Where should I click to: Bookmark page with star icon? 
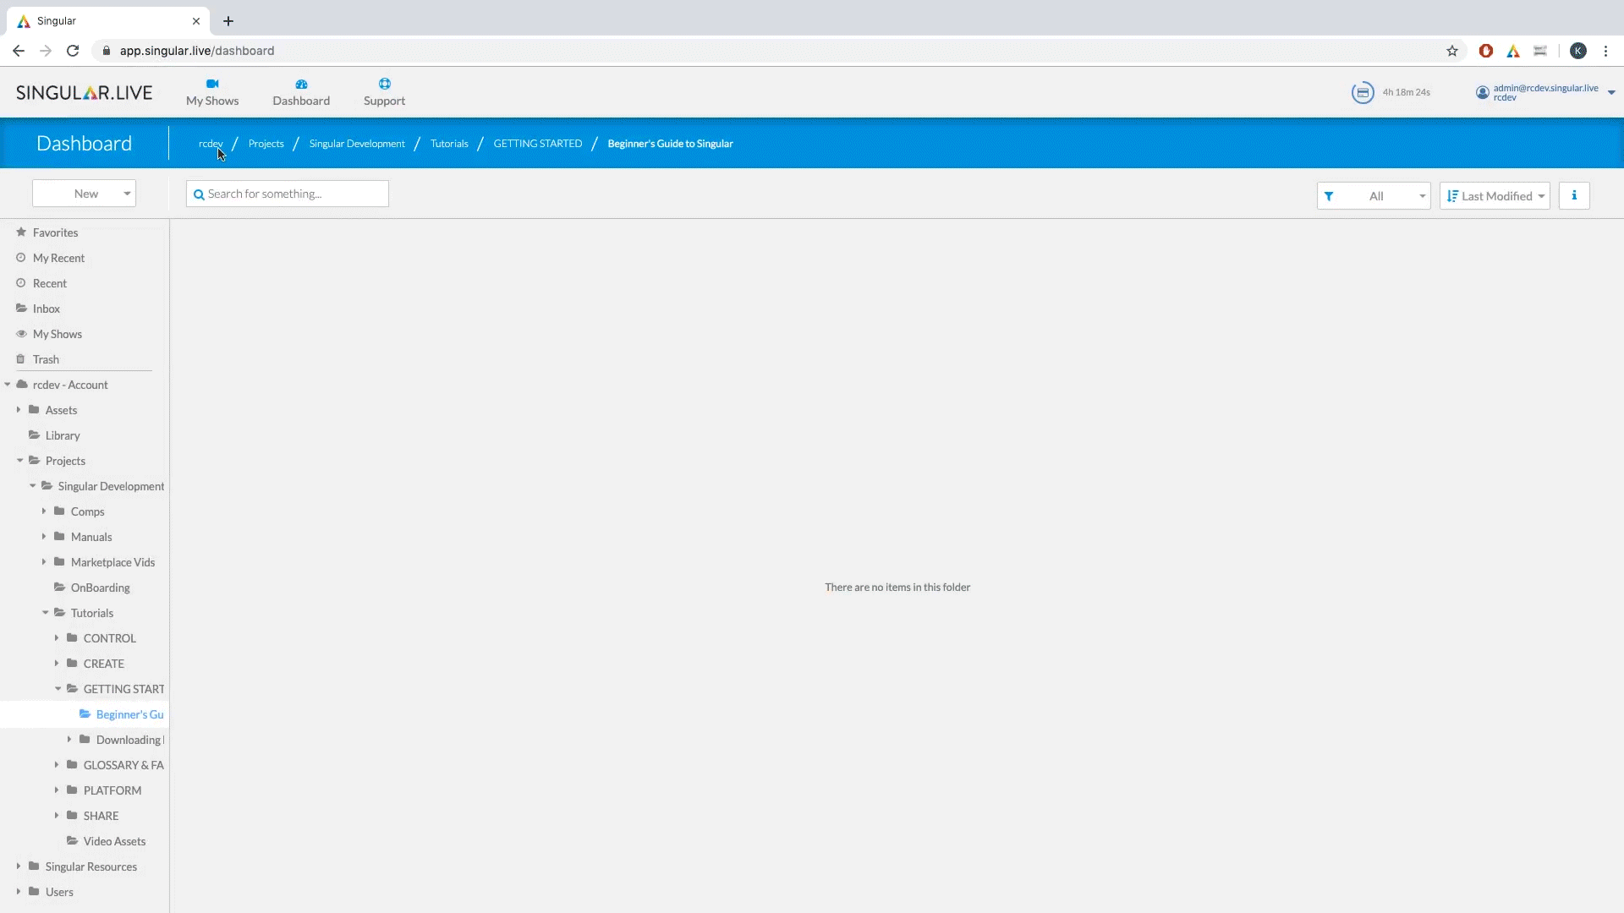[x=1452, y=51]
